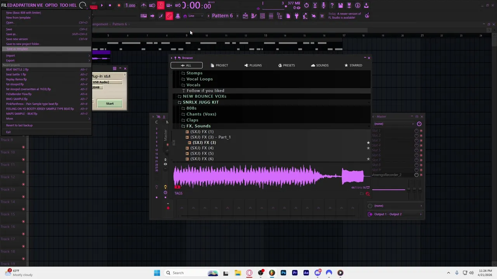497x279 pixels.
Task: Click the plugin picker plug icon
Action: point(296,16)
